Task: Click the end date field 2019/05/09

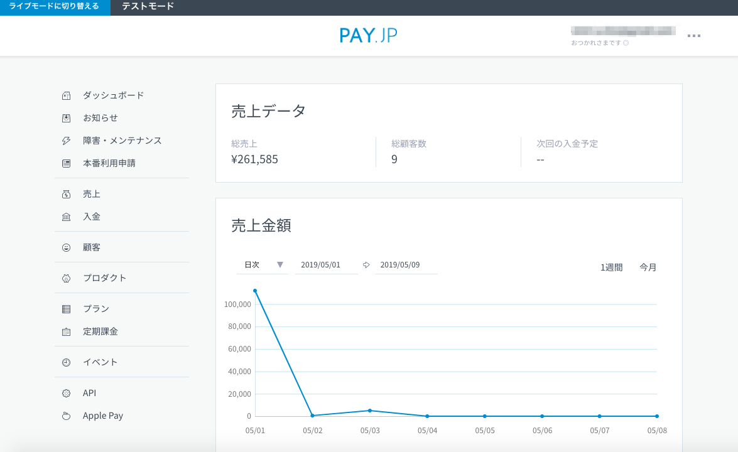Action: [x=406, y=265]
